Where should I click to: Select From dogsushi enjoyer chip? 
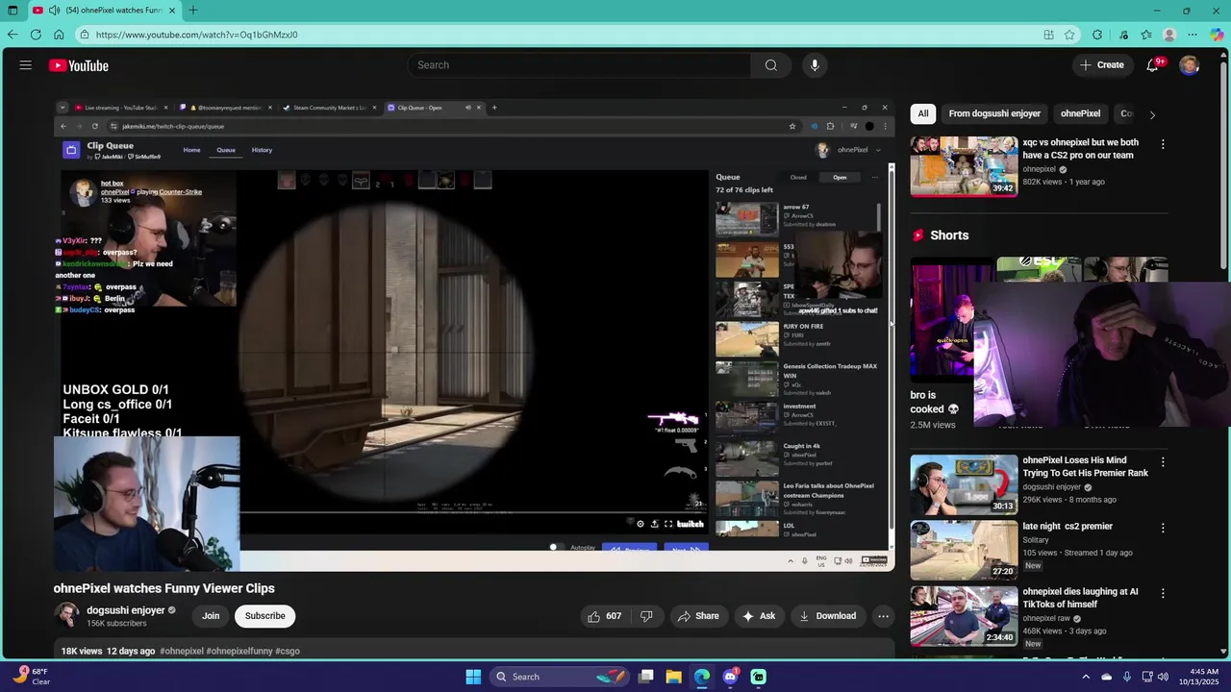[994, 113]
